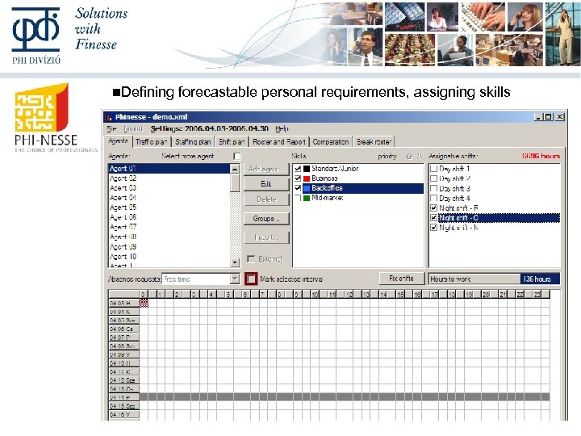Click the 04 03 H row header
581x436 pixels.
pos(123,304)
